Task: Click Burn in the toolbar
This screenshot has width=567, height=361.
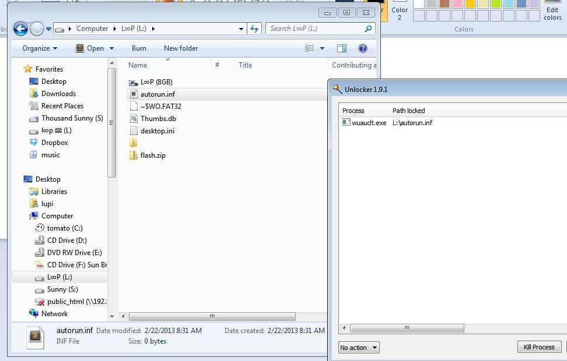Action: pyautogui.click(x=139, y=48)
